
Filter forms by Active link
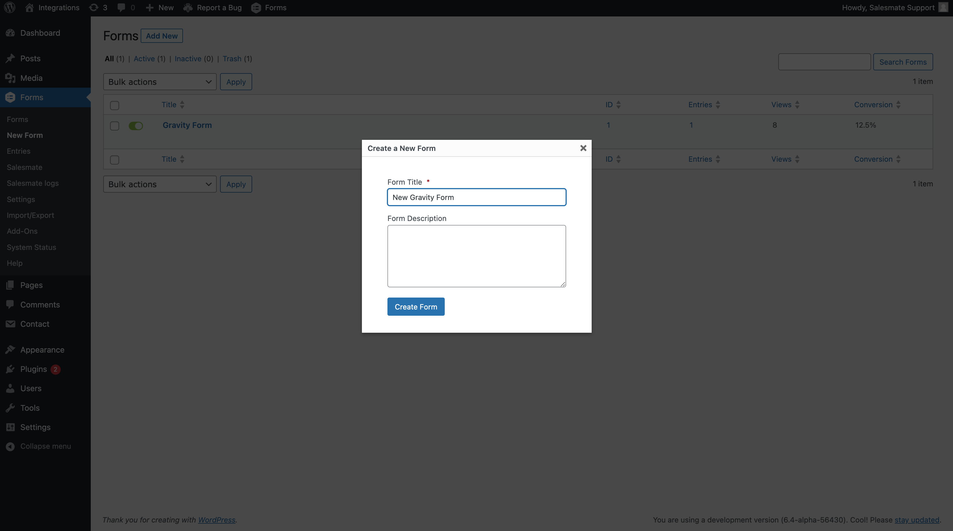144,59
